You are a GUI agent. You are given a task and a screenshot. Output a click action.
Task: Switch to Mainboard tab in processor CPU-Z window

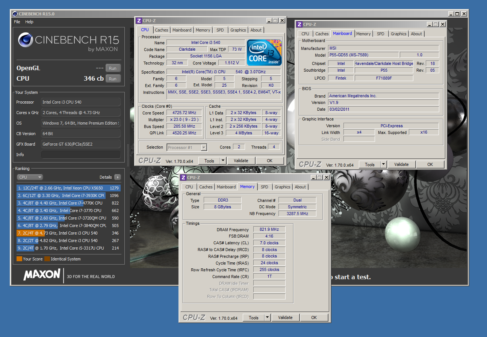click(182, 30)
